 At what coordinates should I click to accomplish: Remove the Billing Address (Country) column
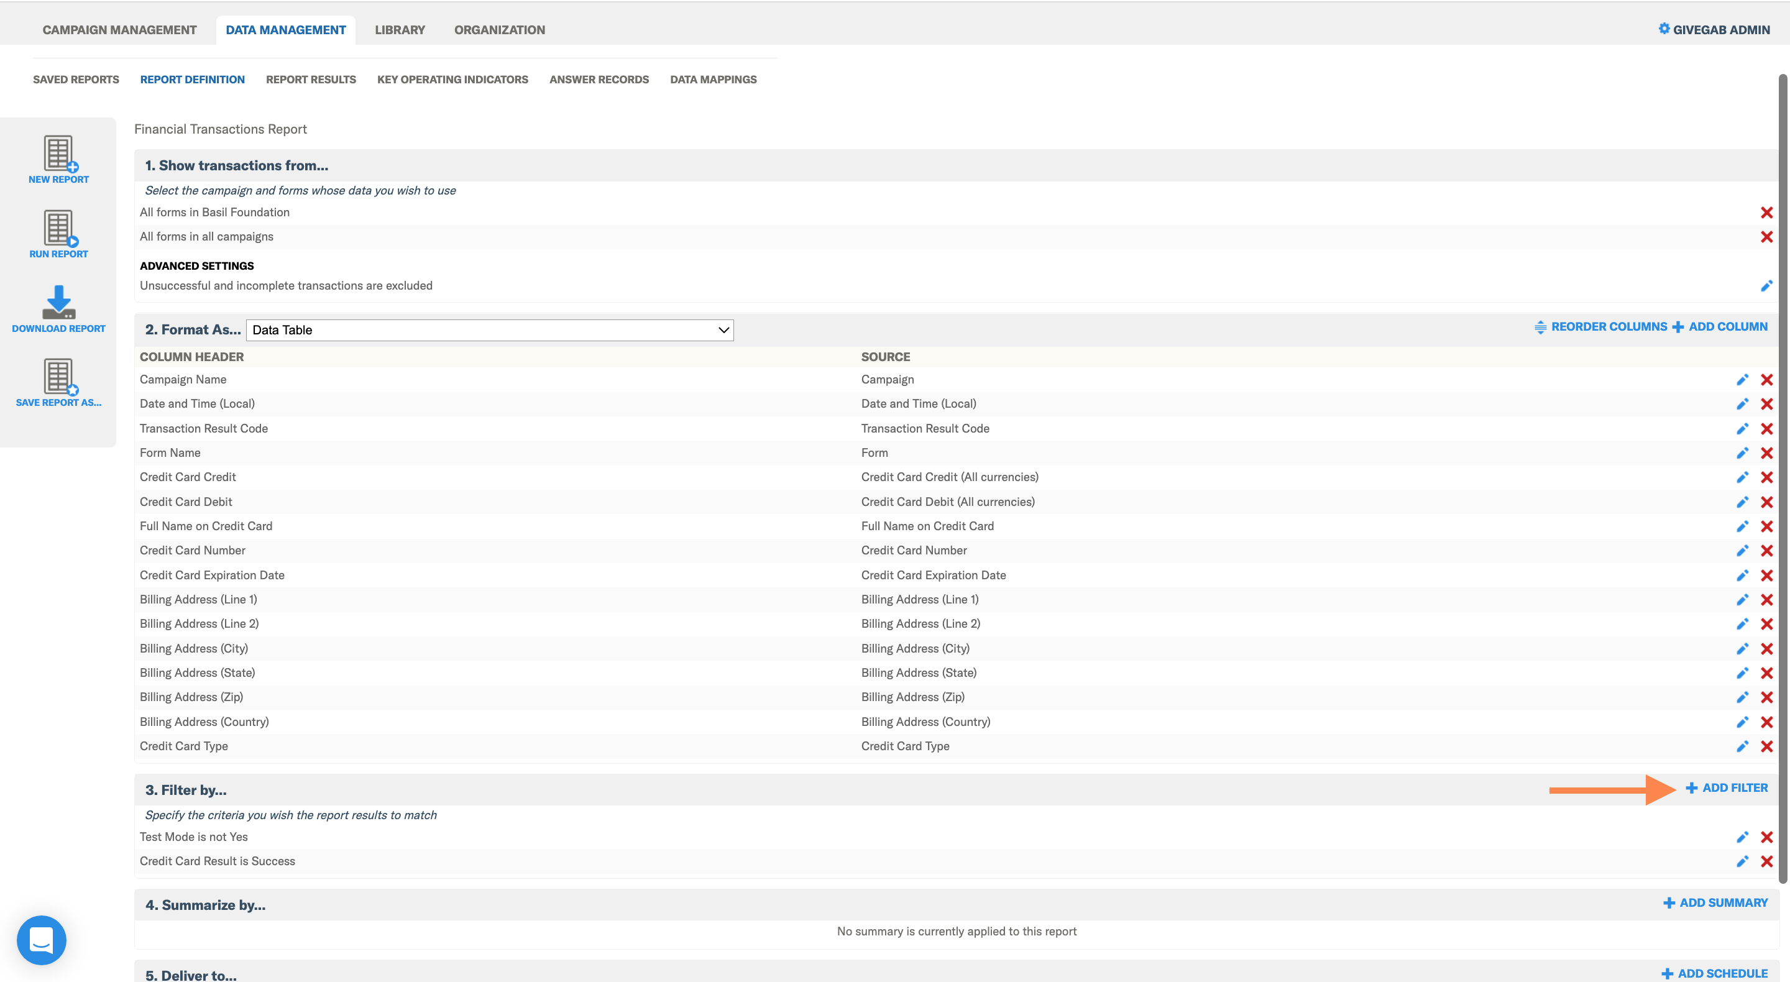pos(1766,722)
